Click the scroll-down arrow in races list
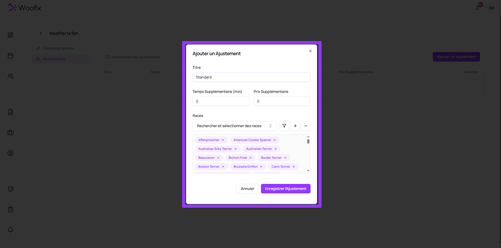The image size is (501, 248). (308, 171)
